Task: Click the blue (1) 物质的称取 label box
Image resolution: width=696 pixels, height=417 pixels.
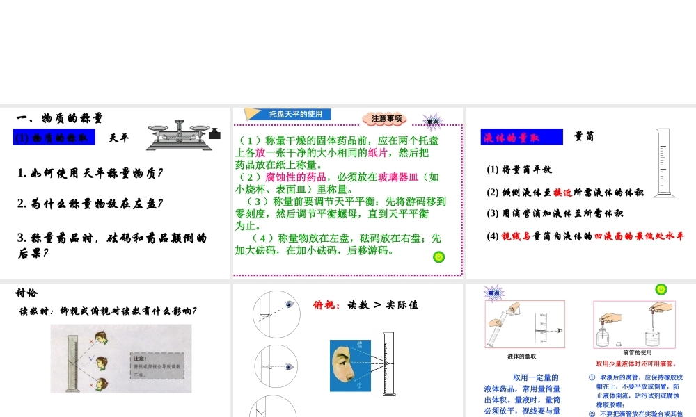Action: 54,138
